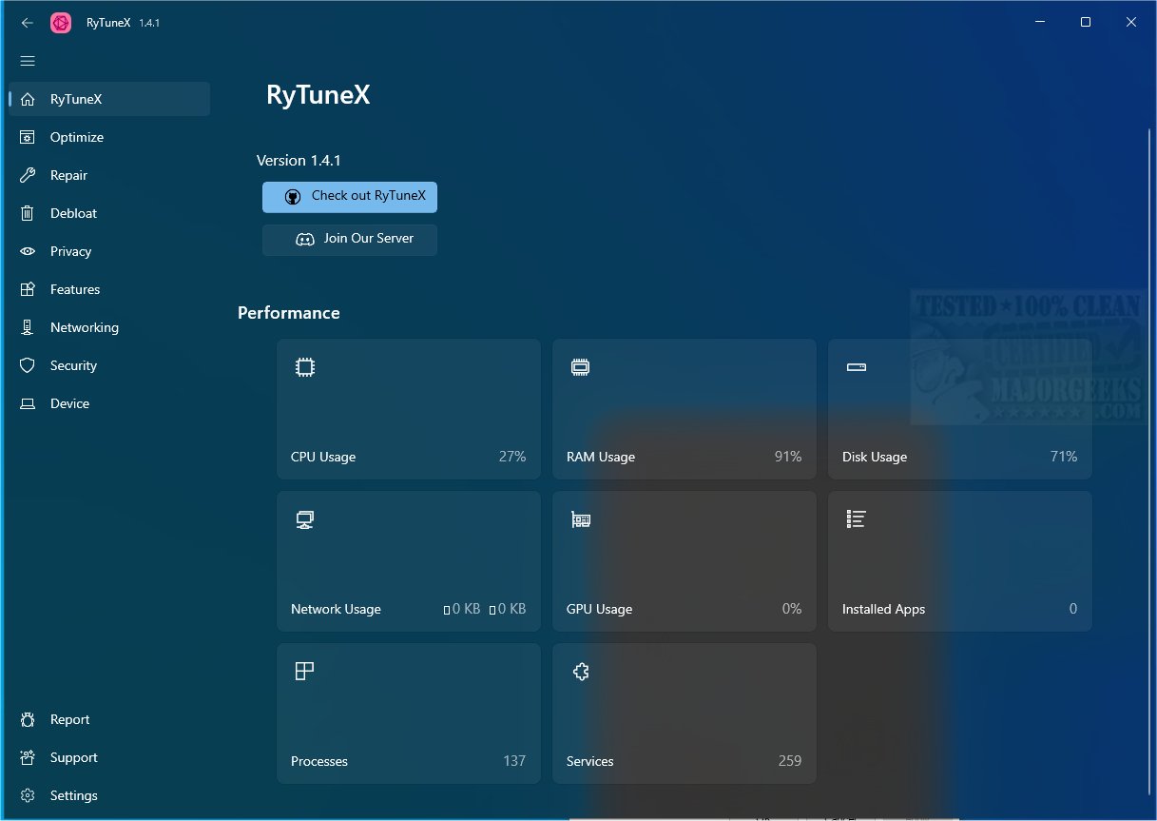Click the Debloat trash icon

point(29,213)
